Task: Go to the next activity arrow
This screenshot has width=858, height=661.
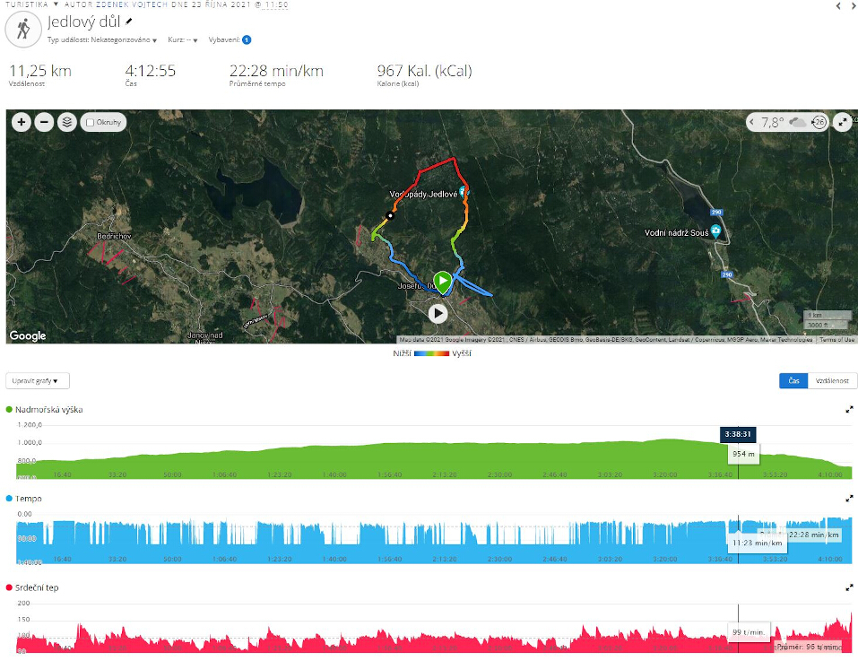Action: (854, 5)
